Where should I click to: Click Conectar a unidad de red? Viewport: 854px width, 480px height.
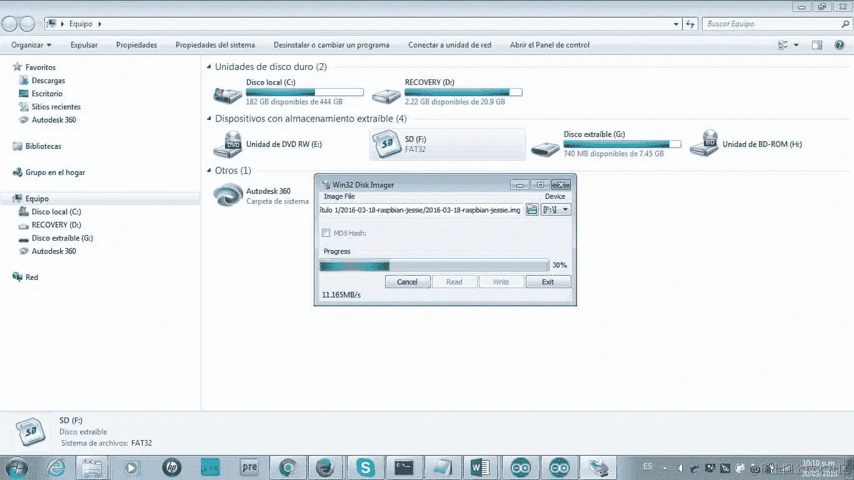[x=450, y=45]
